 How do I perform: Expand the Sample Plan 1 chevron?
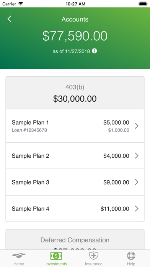(137, 126)
